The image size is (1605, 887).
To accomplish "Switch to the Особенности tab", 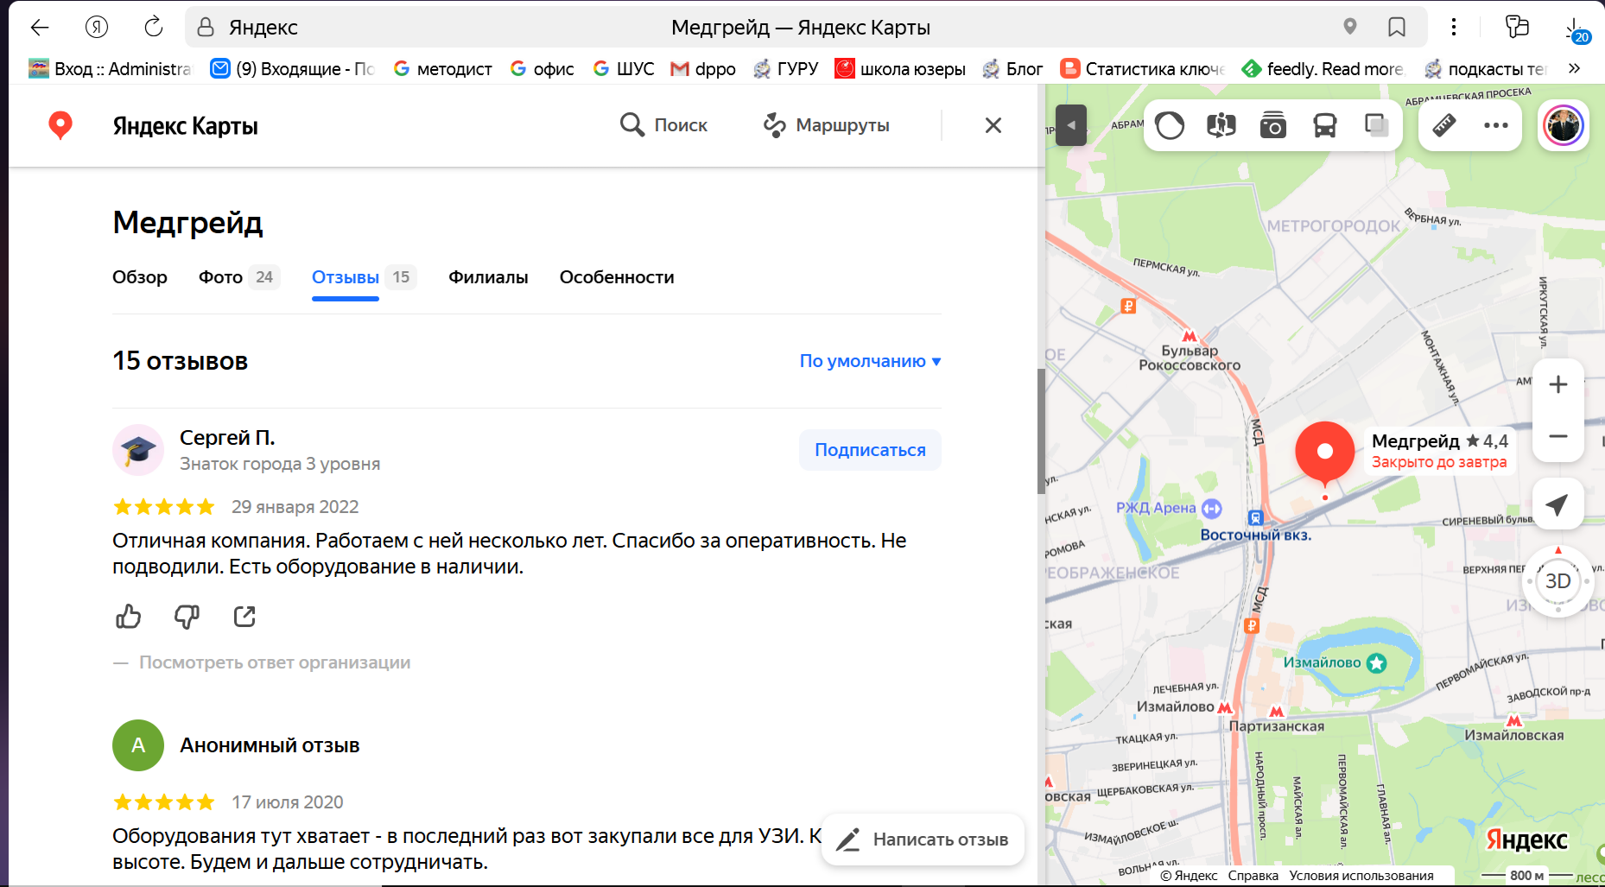I will coord(617,277).
